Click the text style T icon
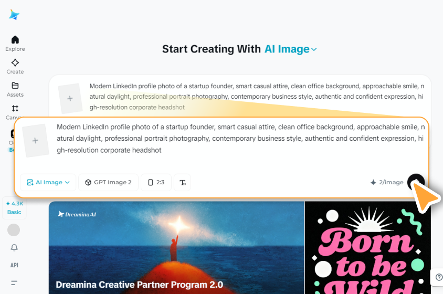The width and height of the screenshot is (443, 294). coord(183,182)
